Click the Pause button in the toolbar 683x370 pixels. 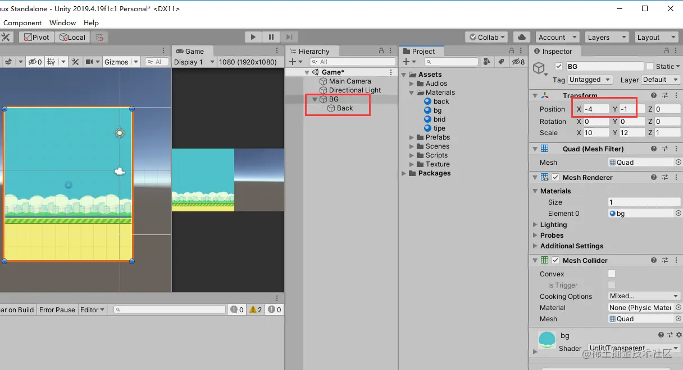[271, 37]
